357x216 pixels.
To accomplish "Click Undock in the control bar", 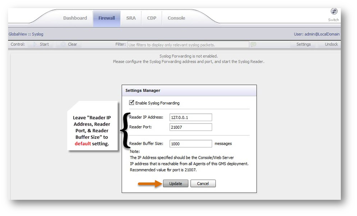I will (x=331, y=44).
